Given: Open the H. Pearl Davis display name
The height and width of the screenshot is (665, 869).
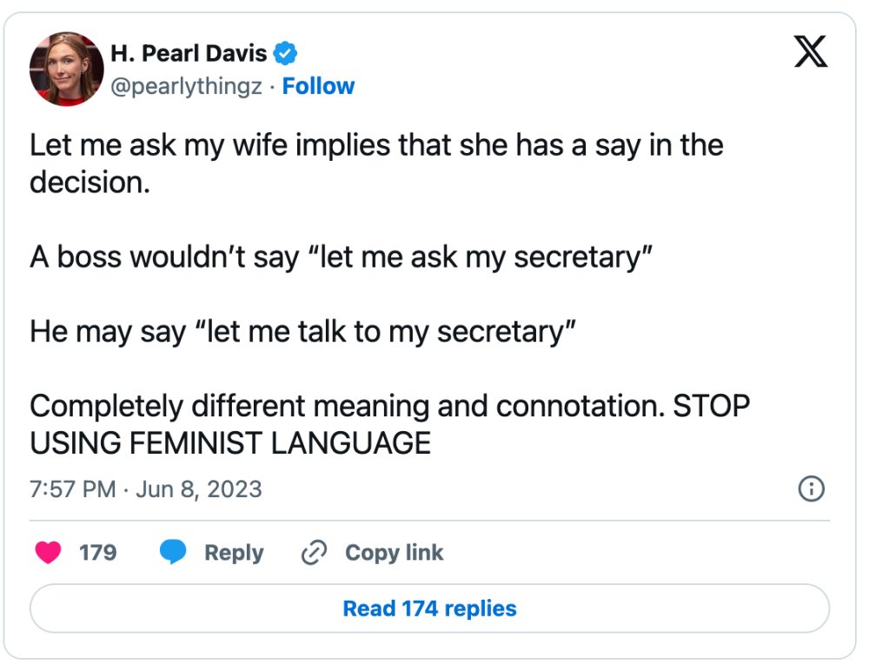Looking at the screenshot, I should (189, 53).
